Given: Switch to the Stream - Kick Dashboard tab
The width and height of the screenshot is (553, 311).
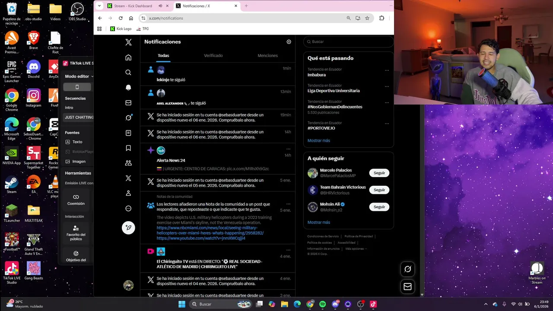Looking at the screenshot, I should point(133,6).
